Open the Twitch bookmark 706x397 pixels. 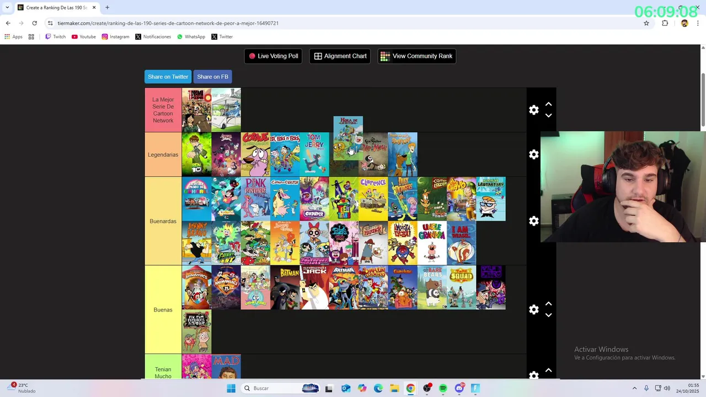pyautogui.click(x=55, y=37)
